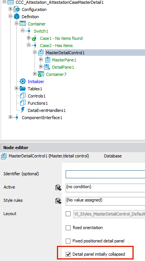Select the DetailPane1 tree item

pyautogui.click(x=63, y=67)
